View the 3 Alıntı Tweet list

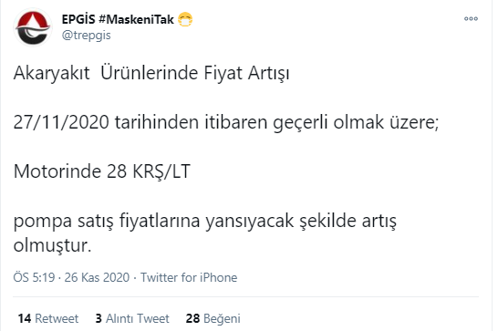pos(132,318)
